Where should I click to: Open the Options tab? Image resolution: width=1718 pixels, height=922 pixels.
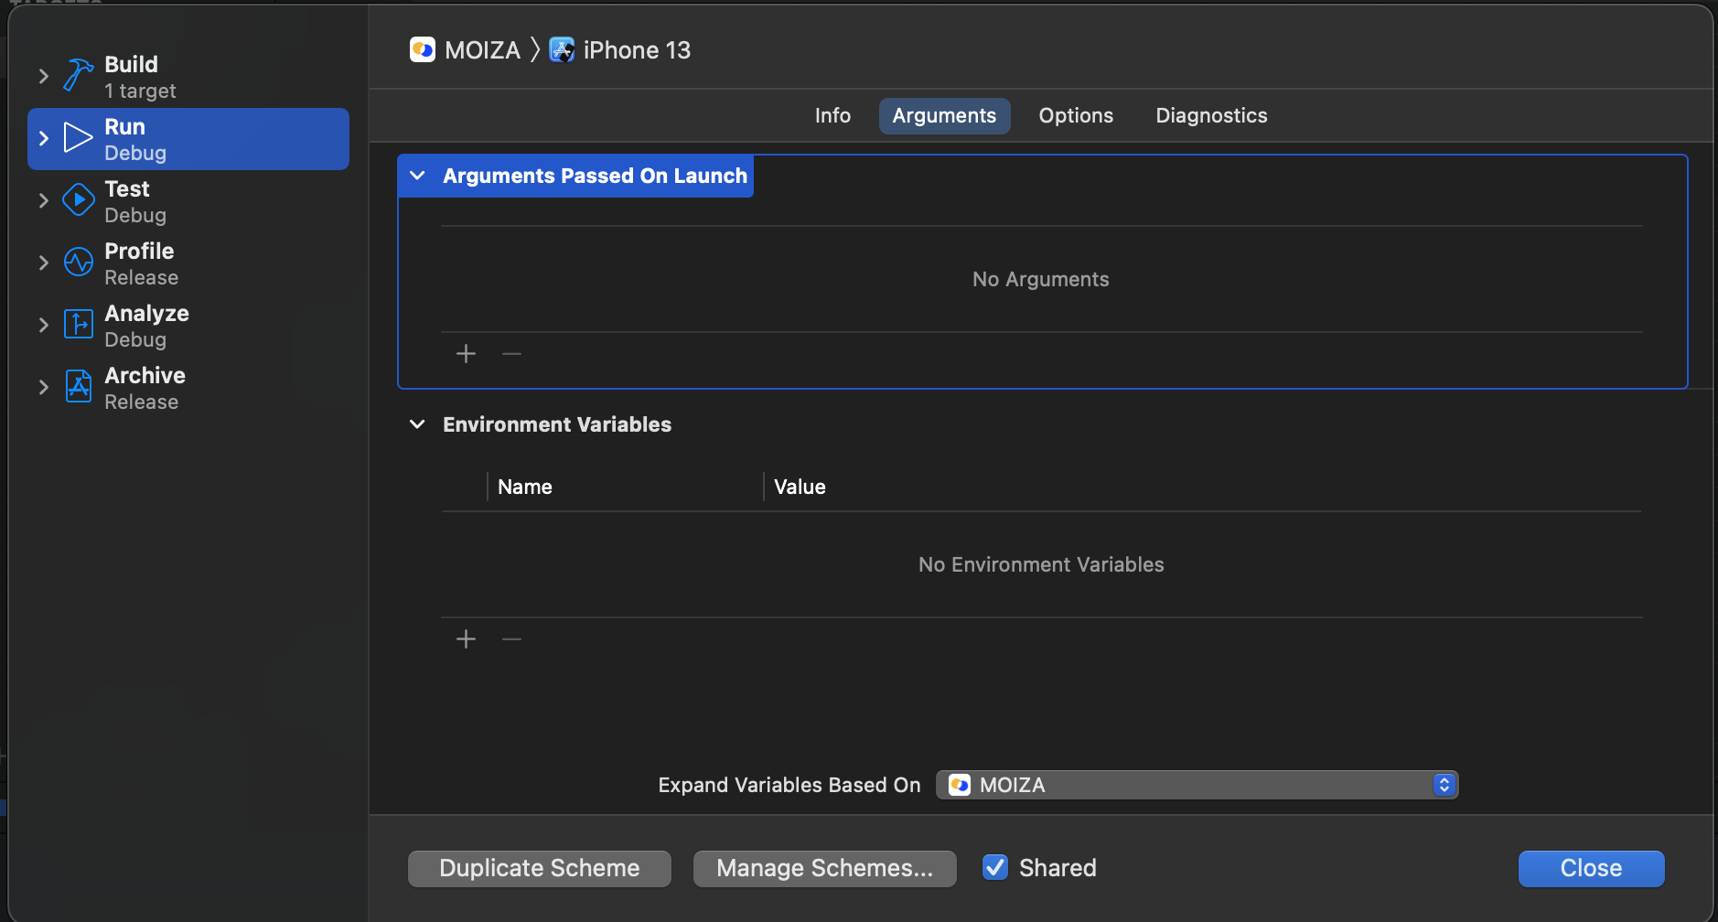click(x=1076, y=115)
